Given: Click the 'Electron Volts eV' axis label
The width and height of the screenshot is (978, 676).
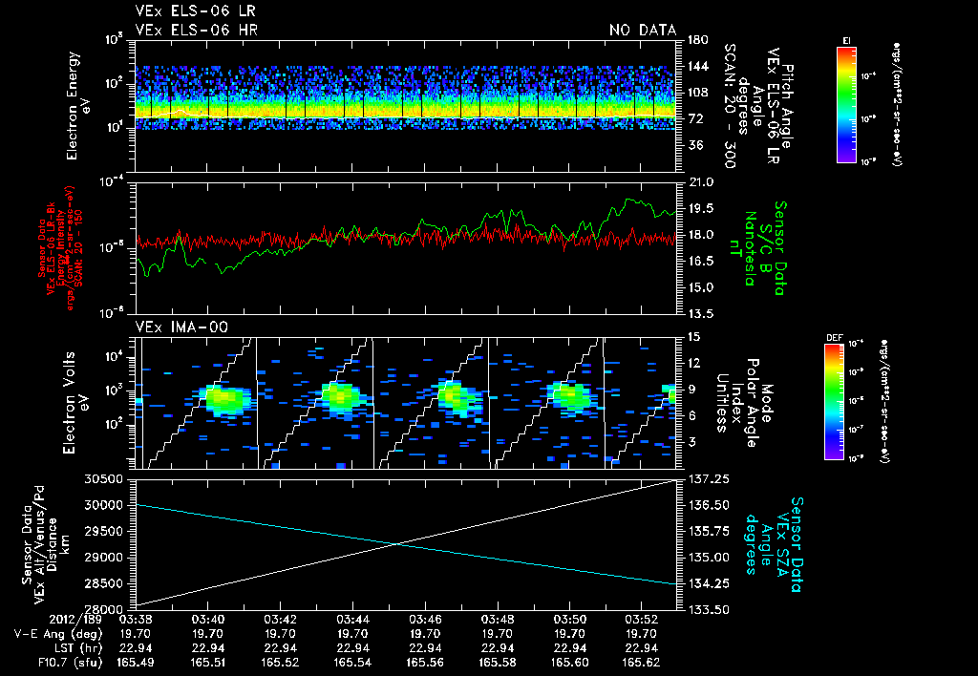Looking at the screenshot, I should click(x=76, y=403).
